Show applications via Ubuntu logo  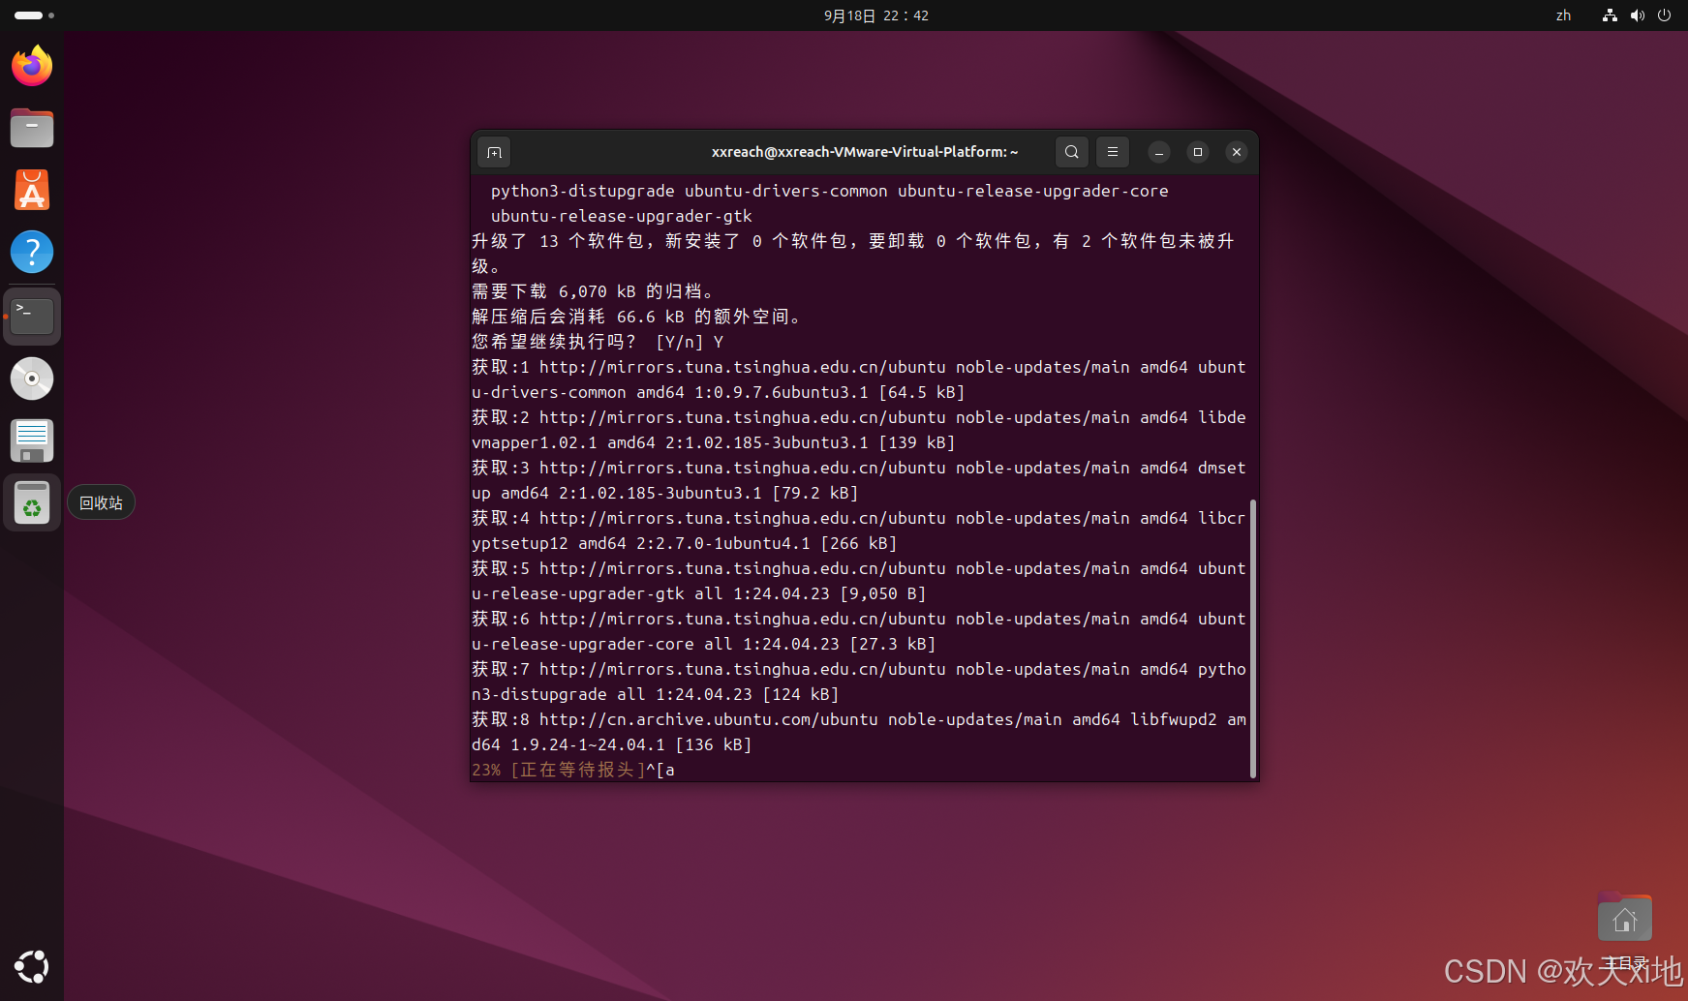[x=32, y=966]
